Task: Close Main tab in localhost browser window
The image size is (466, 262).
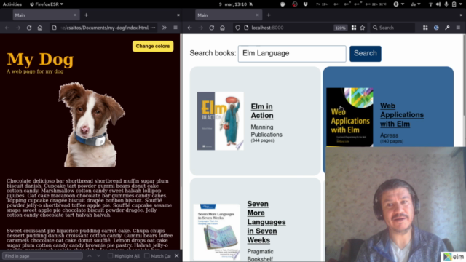Action: pos(257,15)
